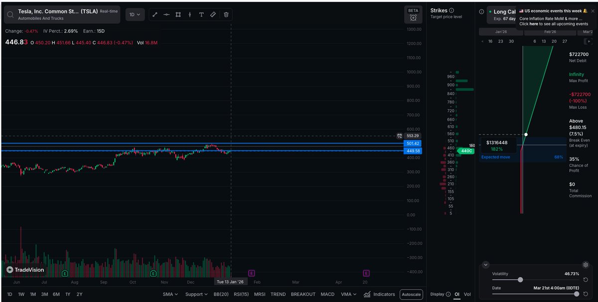Image resolution: width=598 pixels, height=302 pixels.
Task: Select the rectangle shape drawing tool
Action: [178, 15]
